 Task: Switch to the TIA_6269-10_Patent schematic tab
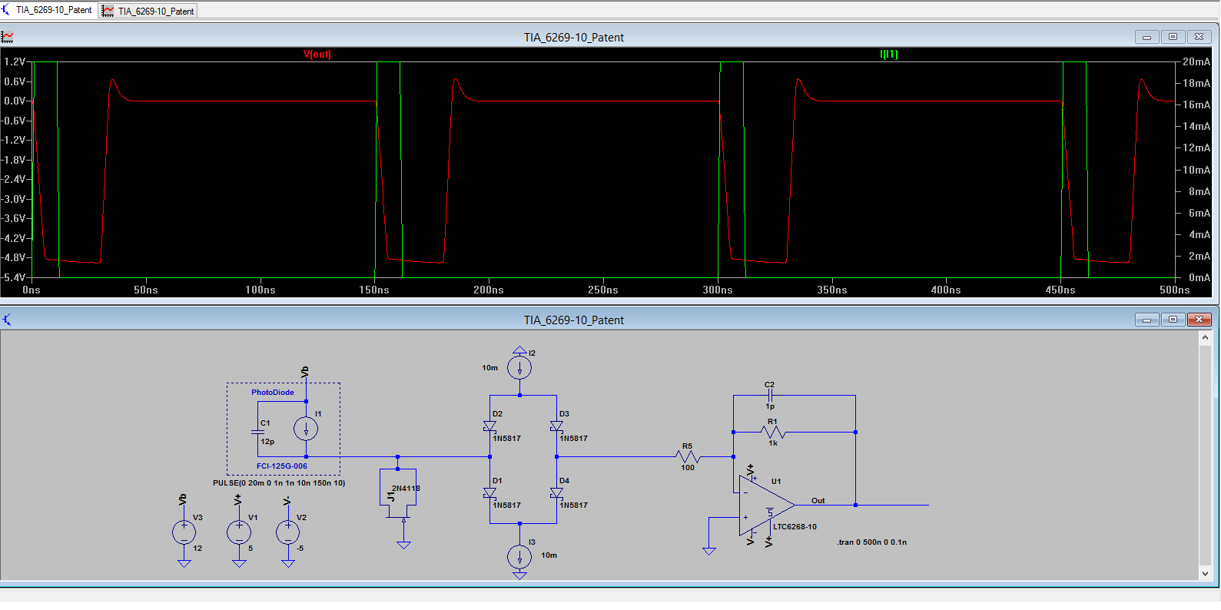point(48,10)
